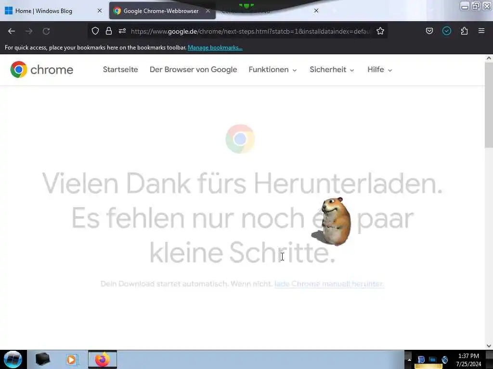Open tracking protection shield icon
Viewport: 493px width, 369px height.
[x=95, y=31]
